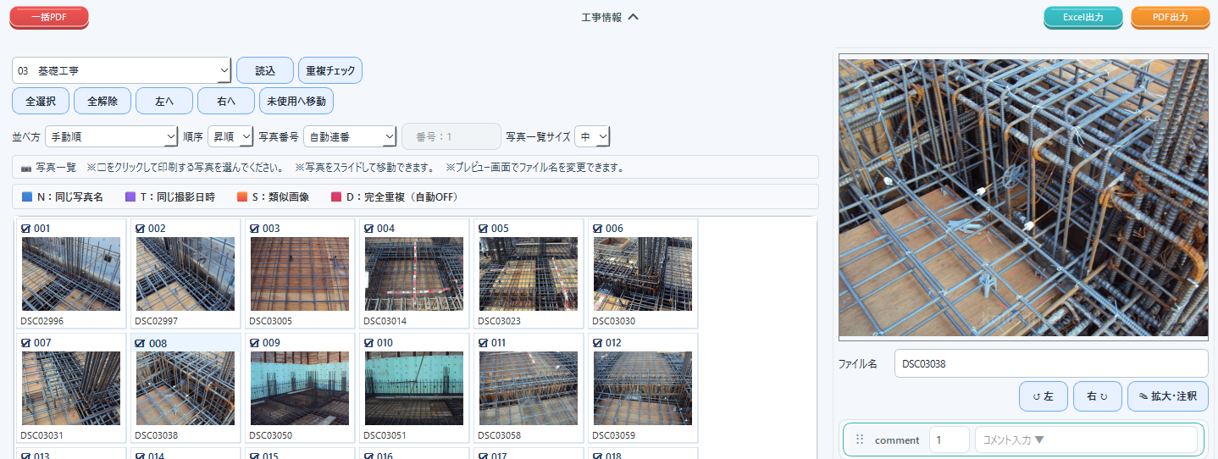Uncheck photo 007 checkbox
This screenshot has width=1218, height=459.
(25, 342)
